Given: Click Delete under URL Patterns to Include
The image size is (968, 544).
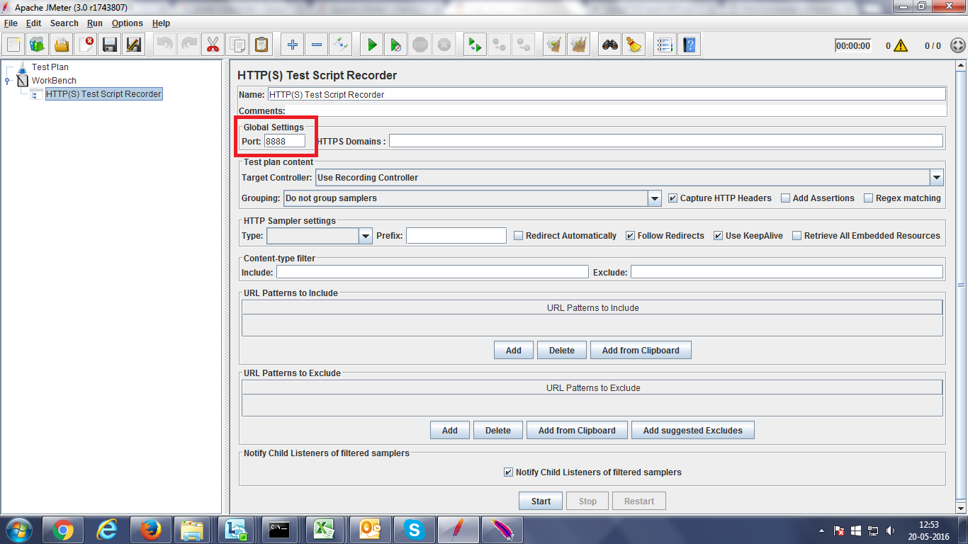Looking at the screenshot, I should (x=562, y=350).
